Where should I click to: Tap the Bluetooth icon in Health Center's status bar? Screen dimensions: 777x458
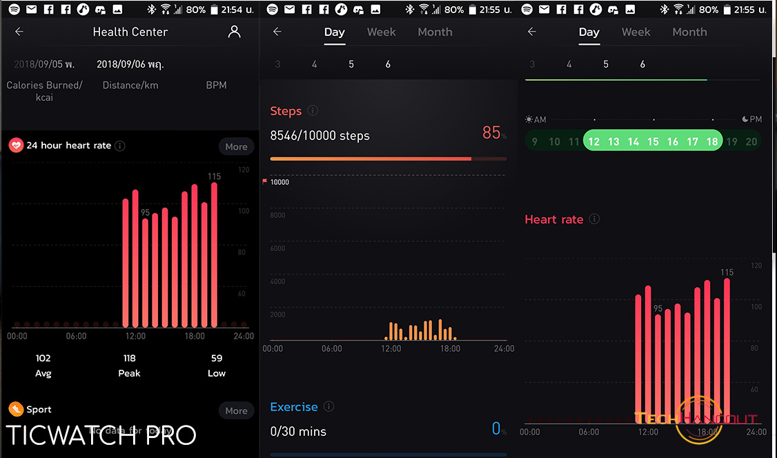pos(152,9)
